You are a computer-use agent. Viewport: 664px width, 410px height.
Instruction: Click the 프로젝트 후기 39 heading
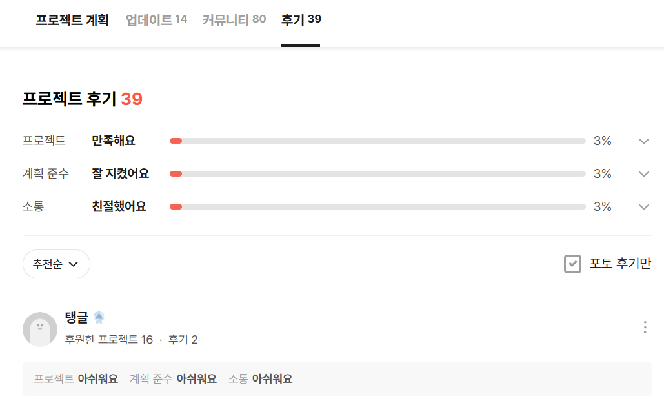(x=82, y=99)
